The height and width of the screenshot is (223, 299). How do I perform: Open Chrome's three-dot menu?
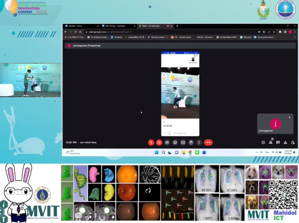(x=295, y=32)
